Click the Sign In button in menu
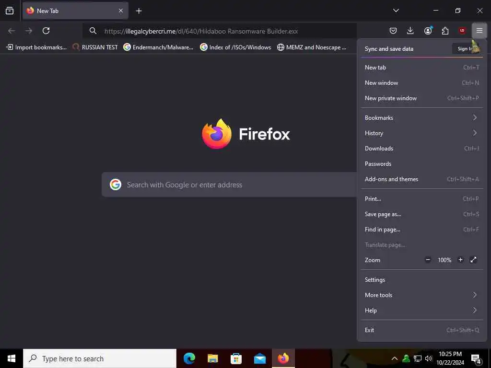Screen dimensions: 491x368 coord(467,48)
